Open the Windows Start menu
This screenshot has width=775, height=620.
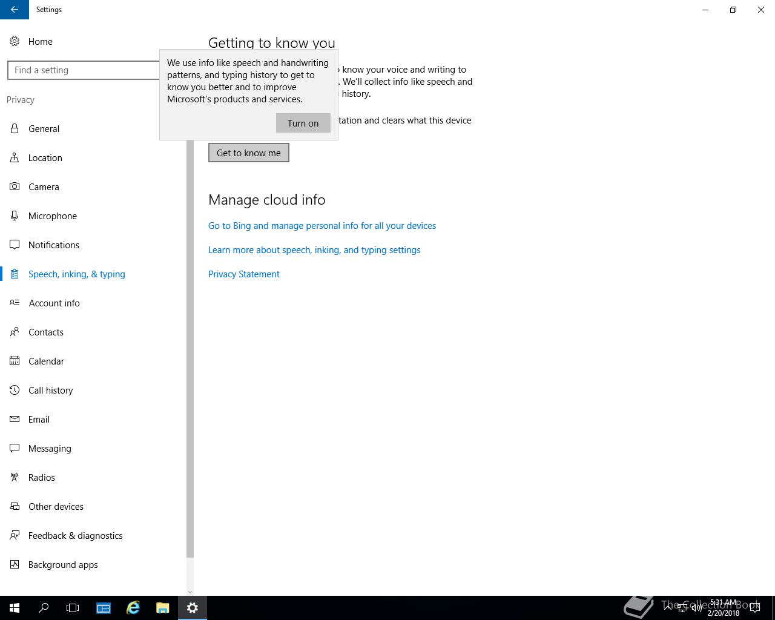[15, 608]
